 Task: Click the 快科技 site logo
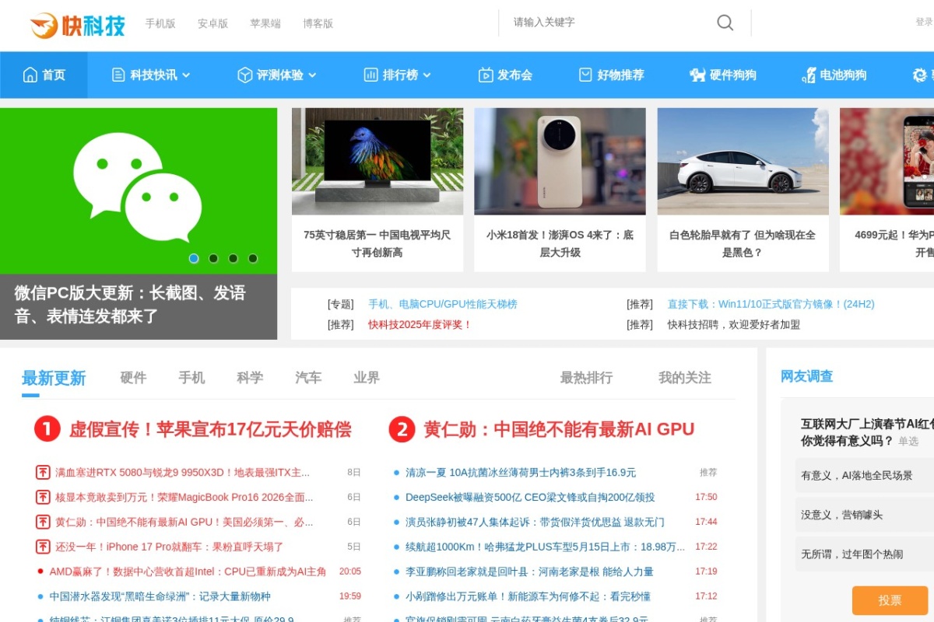tap(78, 24)
